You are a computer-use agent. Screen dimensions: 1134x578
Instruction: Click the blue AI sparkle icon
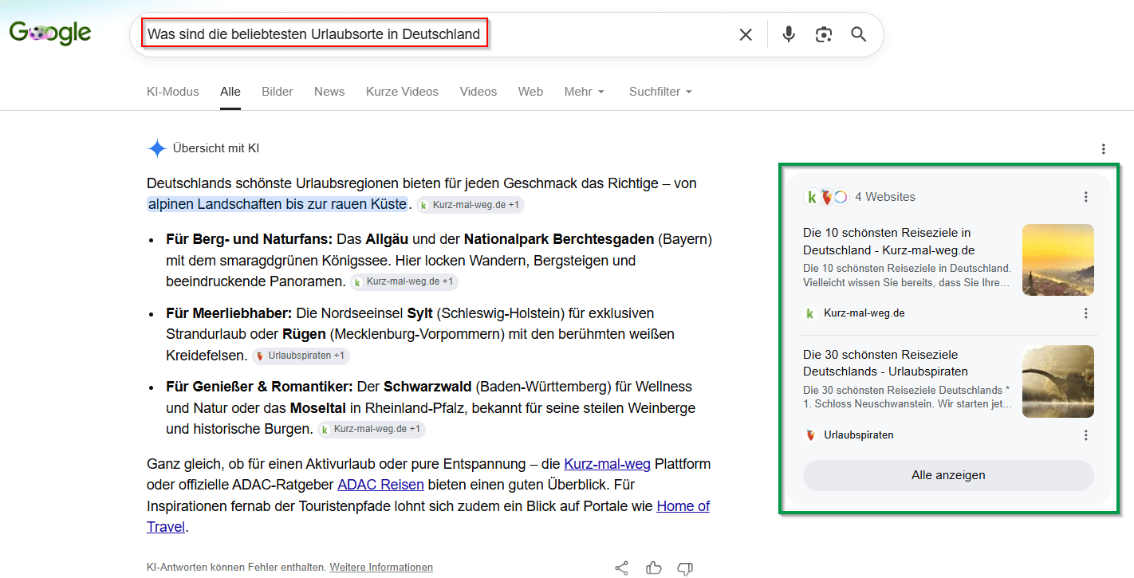point(157,148)
